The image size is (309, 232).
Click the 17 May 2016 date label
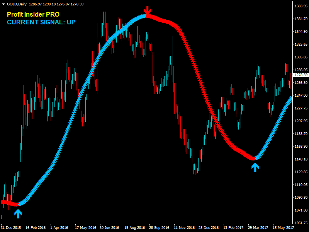[x=85, y=228]
